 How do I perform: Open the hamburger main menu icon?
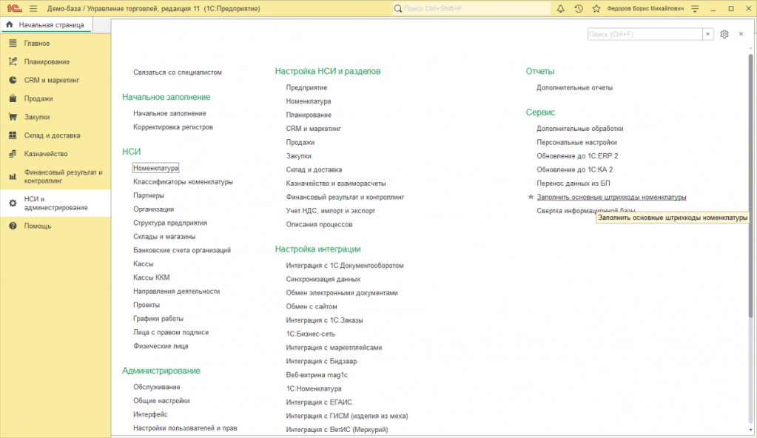coord(33,9)
